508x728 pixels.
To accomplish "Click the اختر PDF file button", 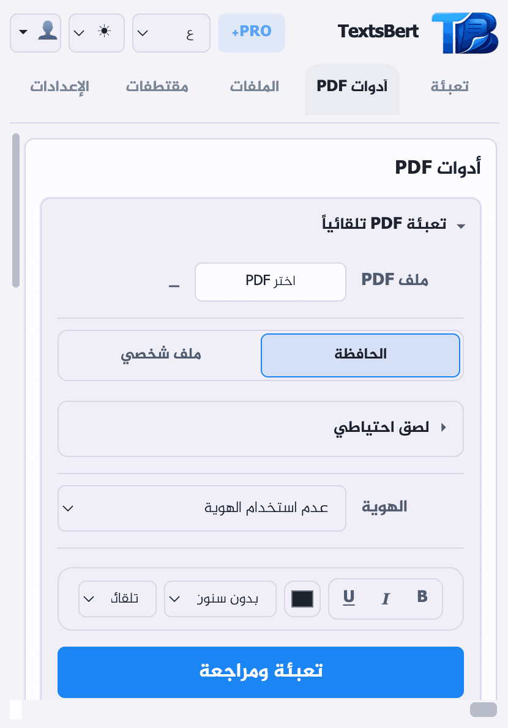I will [270, 282].
